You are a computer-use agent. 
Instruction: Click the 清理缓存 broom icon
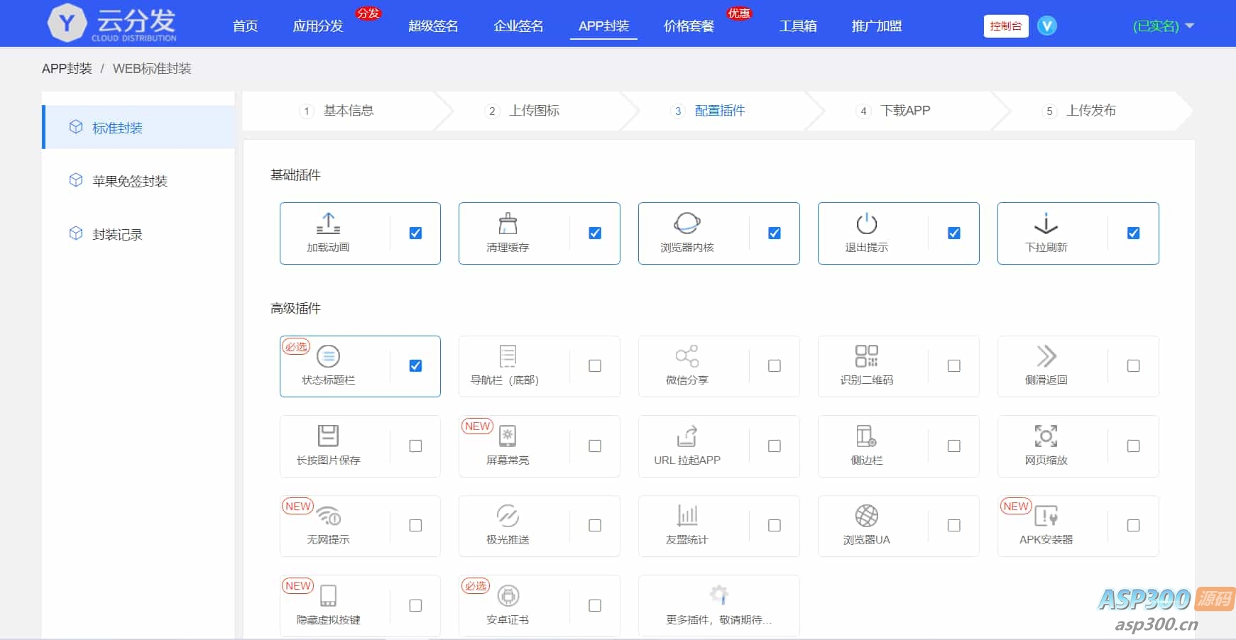click(508, 224)
